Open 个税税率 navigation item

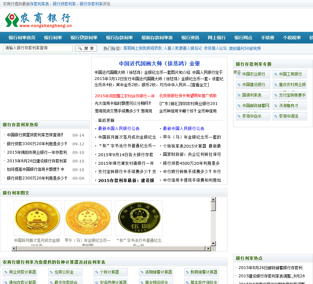[292, 38]
